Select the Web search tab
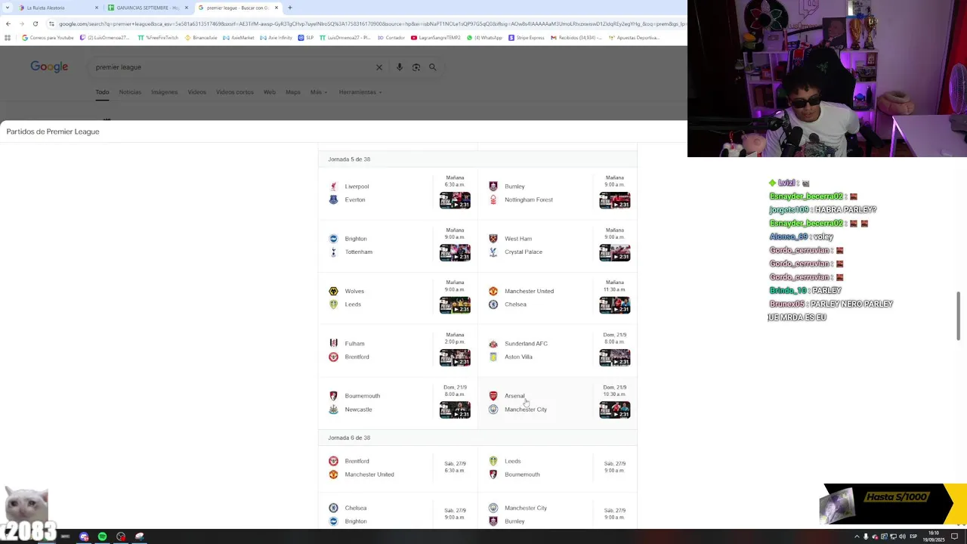This screenshot has width=967, height=544. [269, 92]
